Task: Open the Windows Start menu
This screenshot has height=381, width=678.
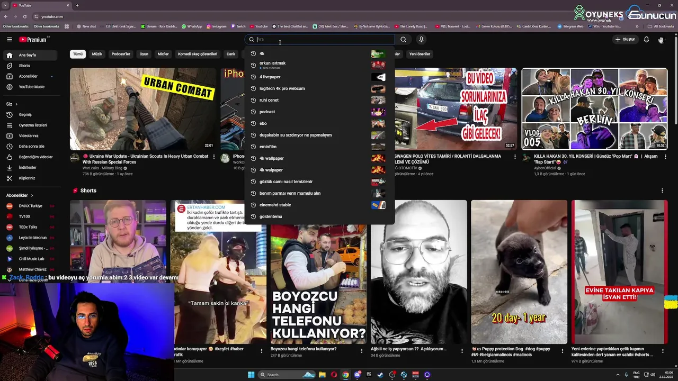Action: pyautogui.click(x=250, y=375)
